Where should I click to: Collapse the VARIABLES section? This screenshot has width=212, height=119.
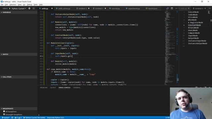pyautogui.click(x=19, y=12)
